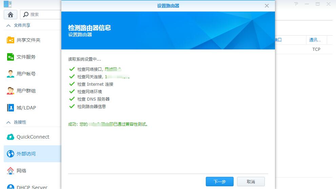This screenshot has height=189, width=336.
Task: Click the 检测路由器信息 check row text
Action: (x=92, y=107)
